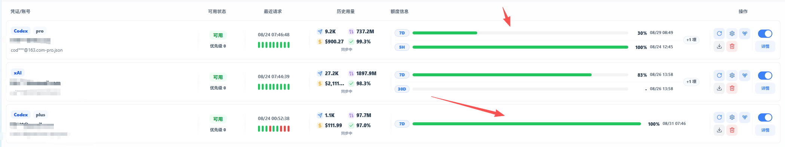Image resolution: width=785 pixels, height=147 pixels.
Task: Click the request count icon beside 9.2K
Action: (x=320, y=31)
